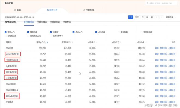This screenshot has height=108, width=180.
Task: Open 趋势 link for 儿童电动牙刷 row
Action: [x=157, y=66]
